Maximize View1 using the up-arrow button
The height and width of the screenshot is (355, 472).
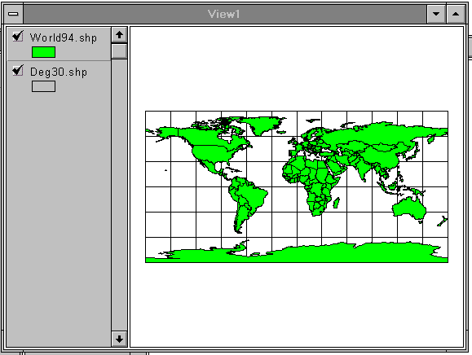[456, 14]
